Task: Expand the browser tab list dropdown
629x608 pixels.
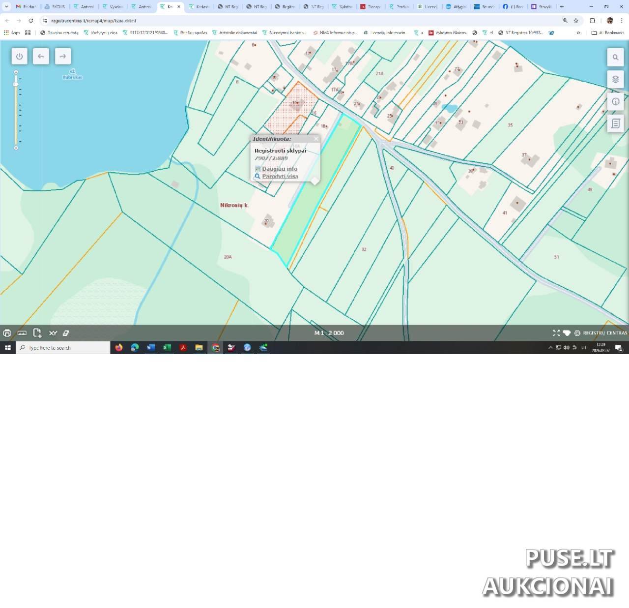Action: (6, 6)
